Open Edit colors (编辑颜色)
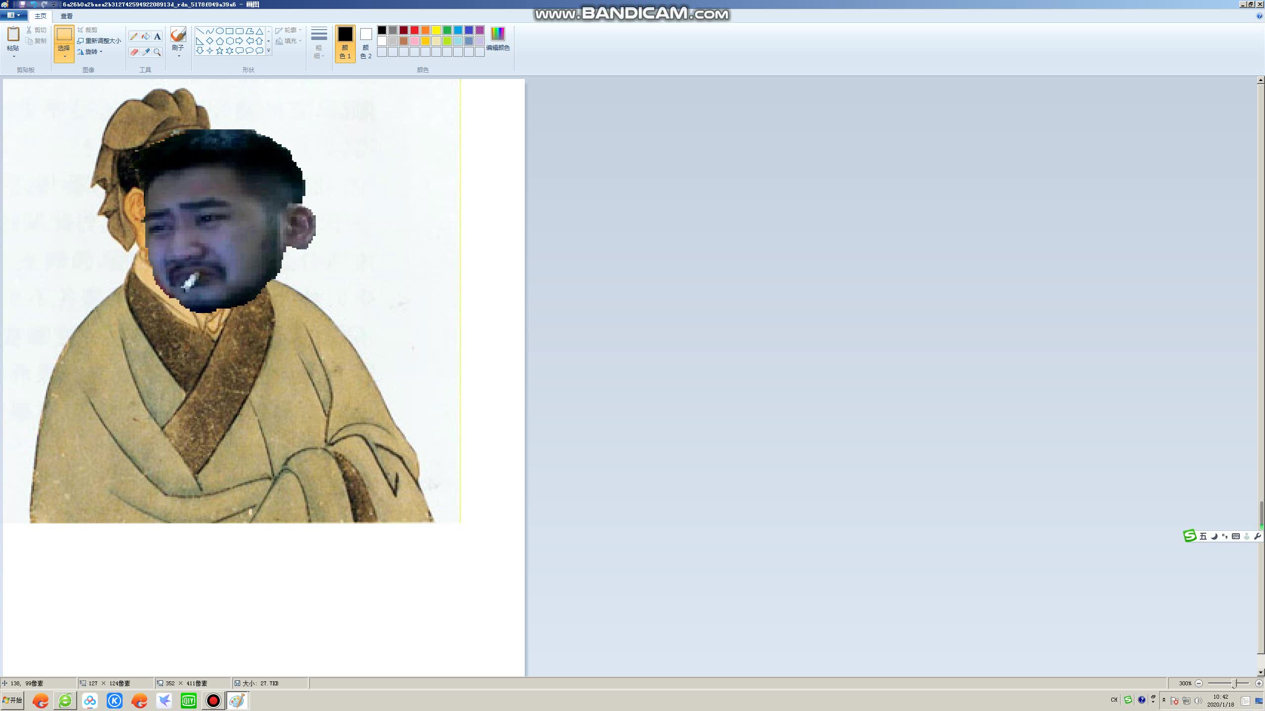This screenshot has height=711, width=1265. [x=498, y=39]
